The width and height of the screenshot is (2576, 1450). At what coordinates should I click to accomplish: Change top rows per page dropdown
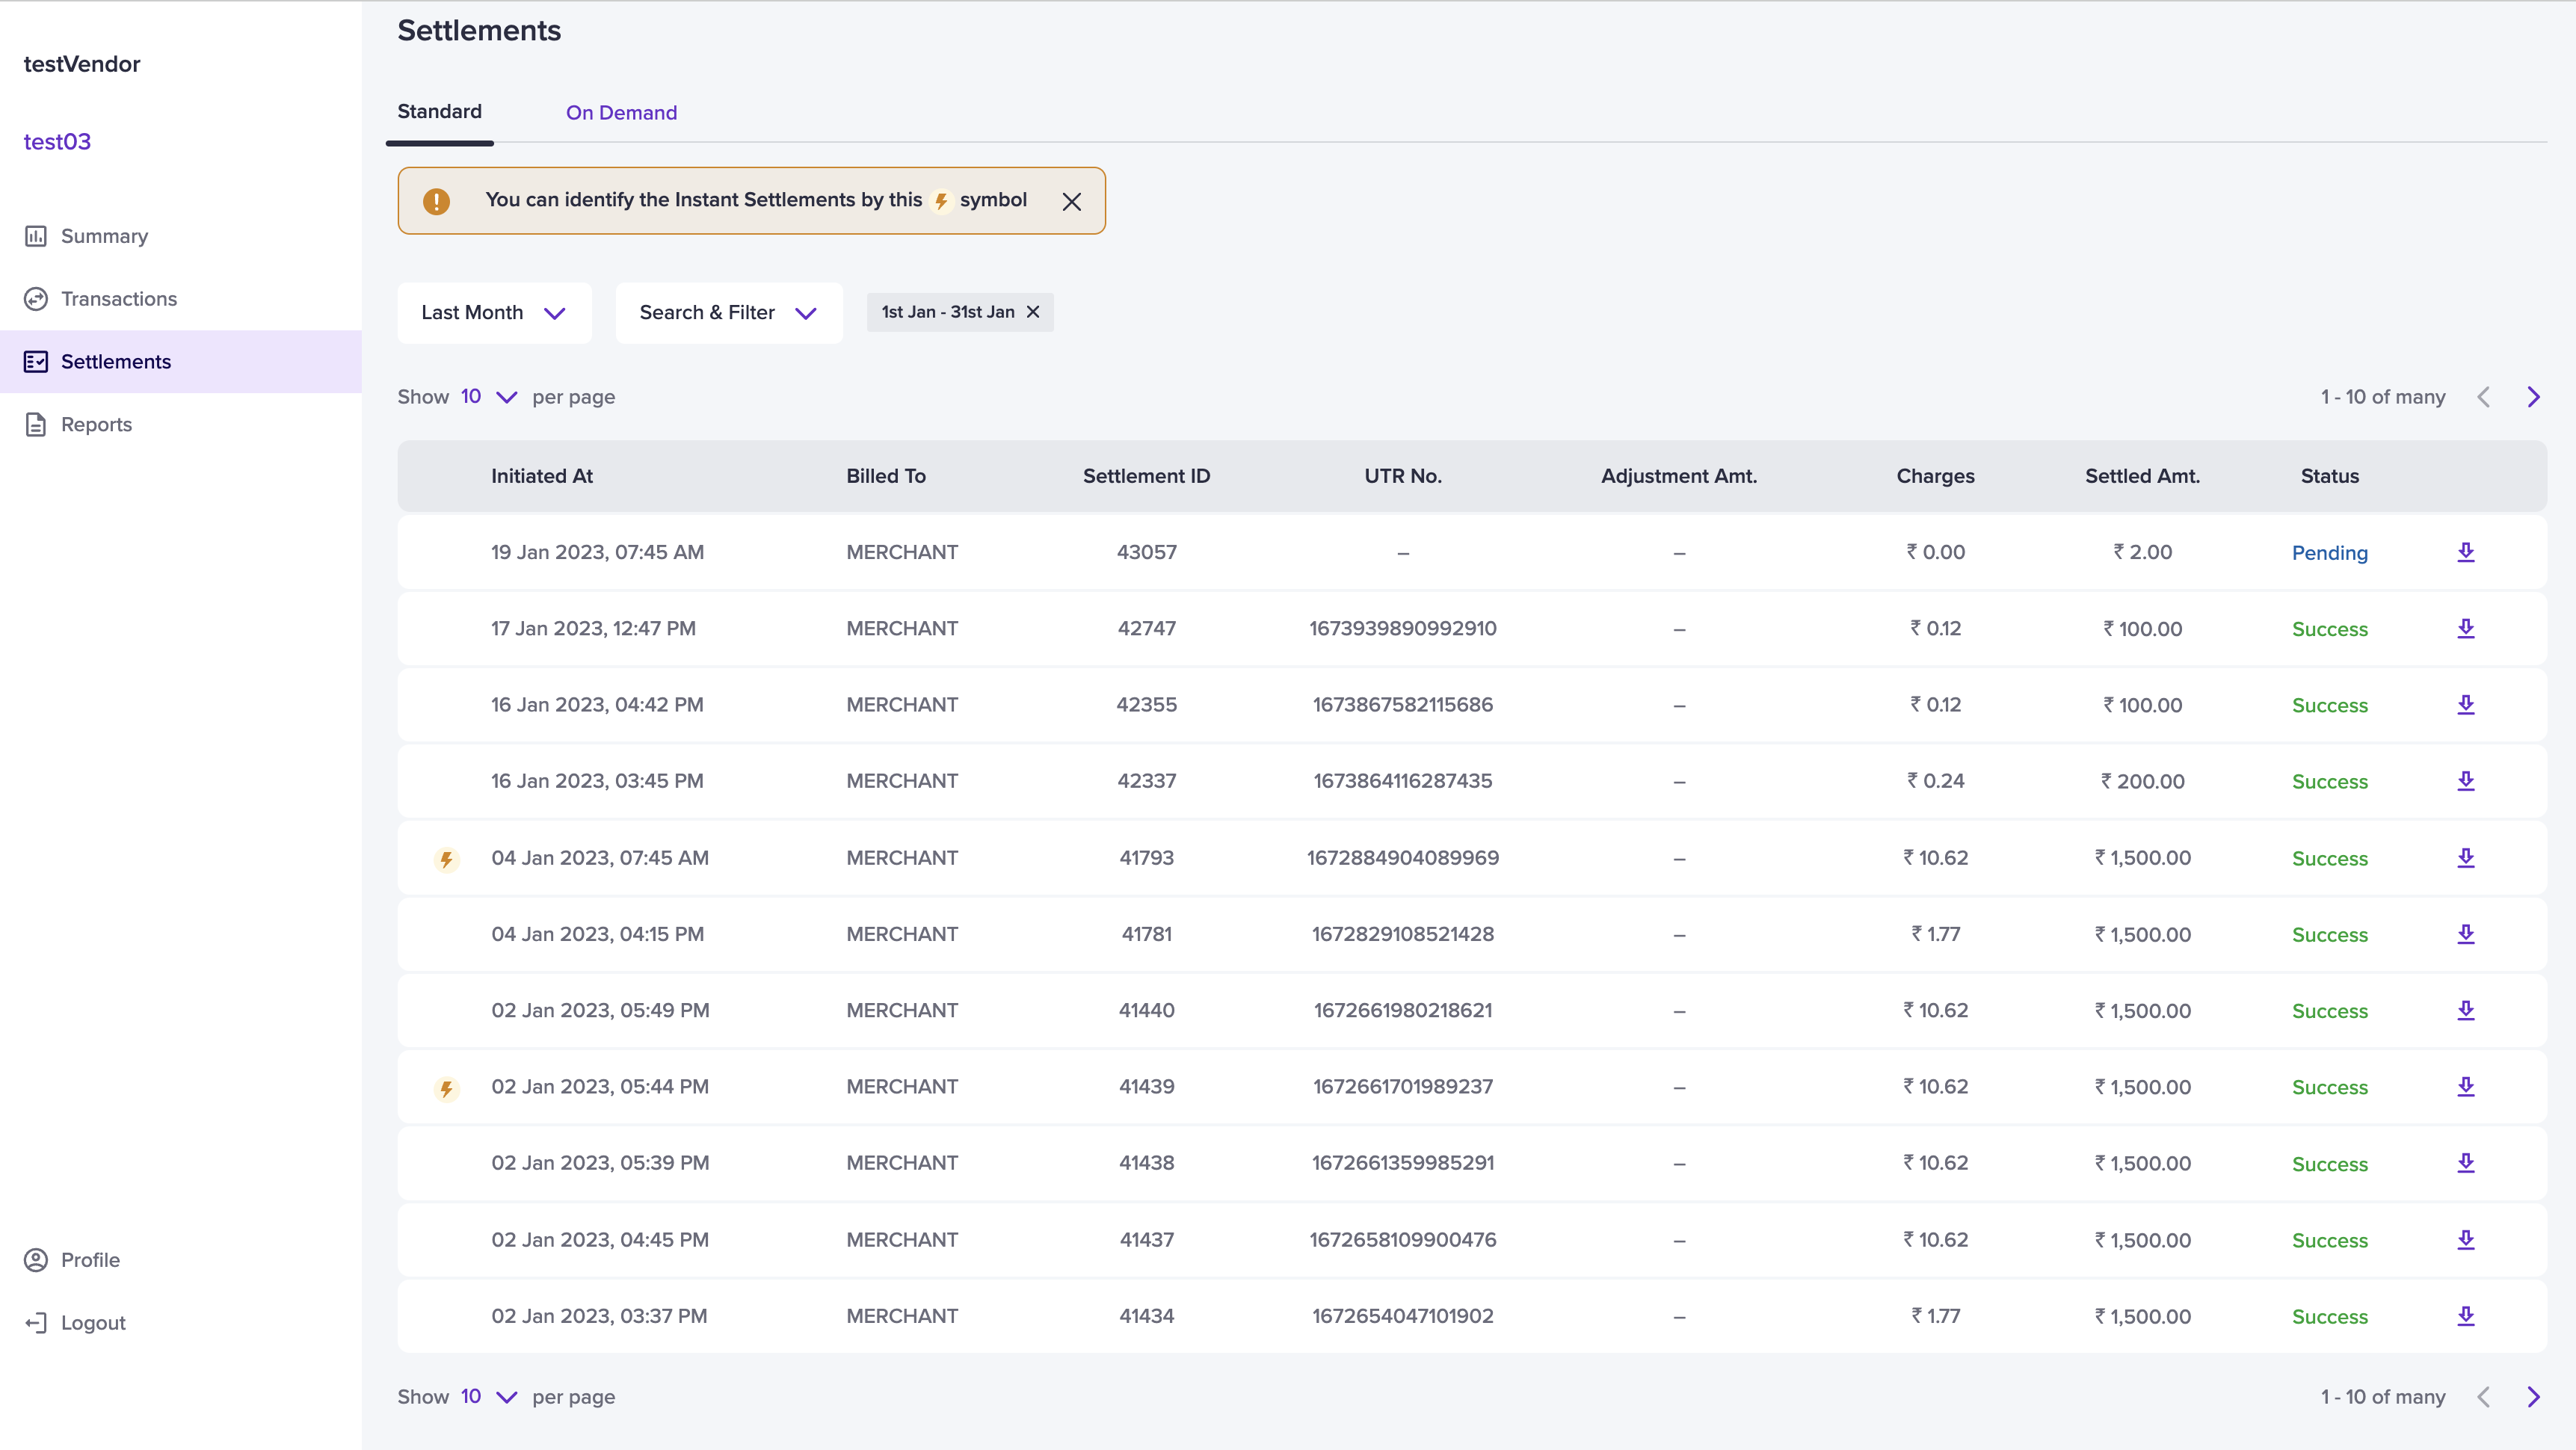488,397
